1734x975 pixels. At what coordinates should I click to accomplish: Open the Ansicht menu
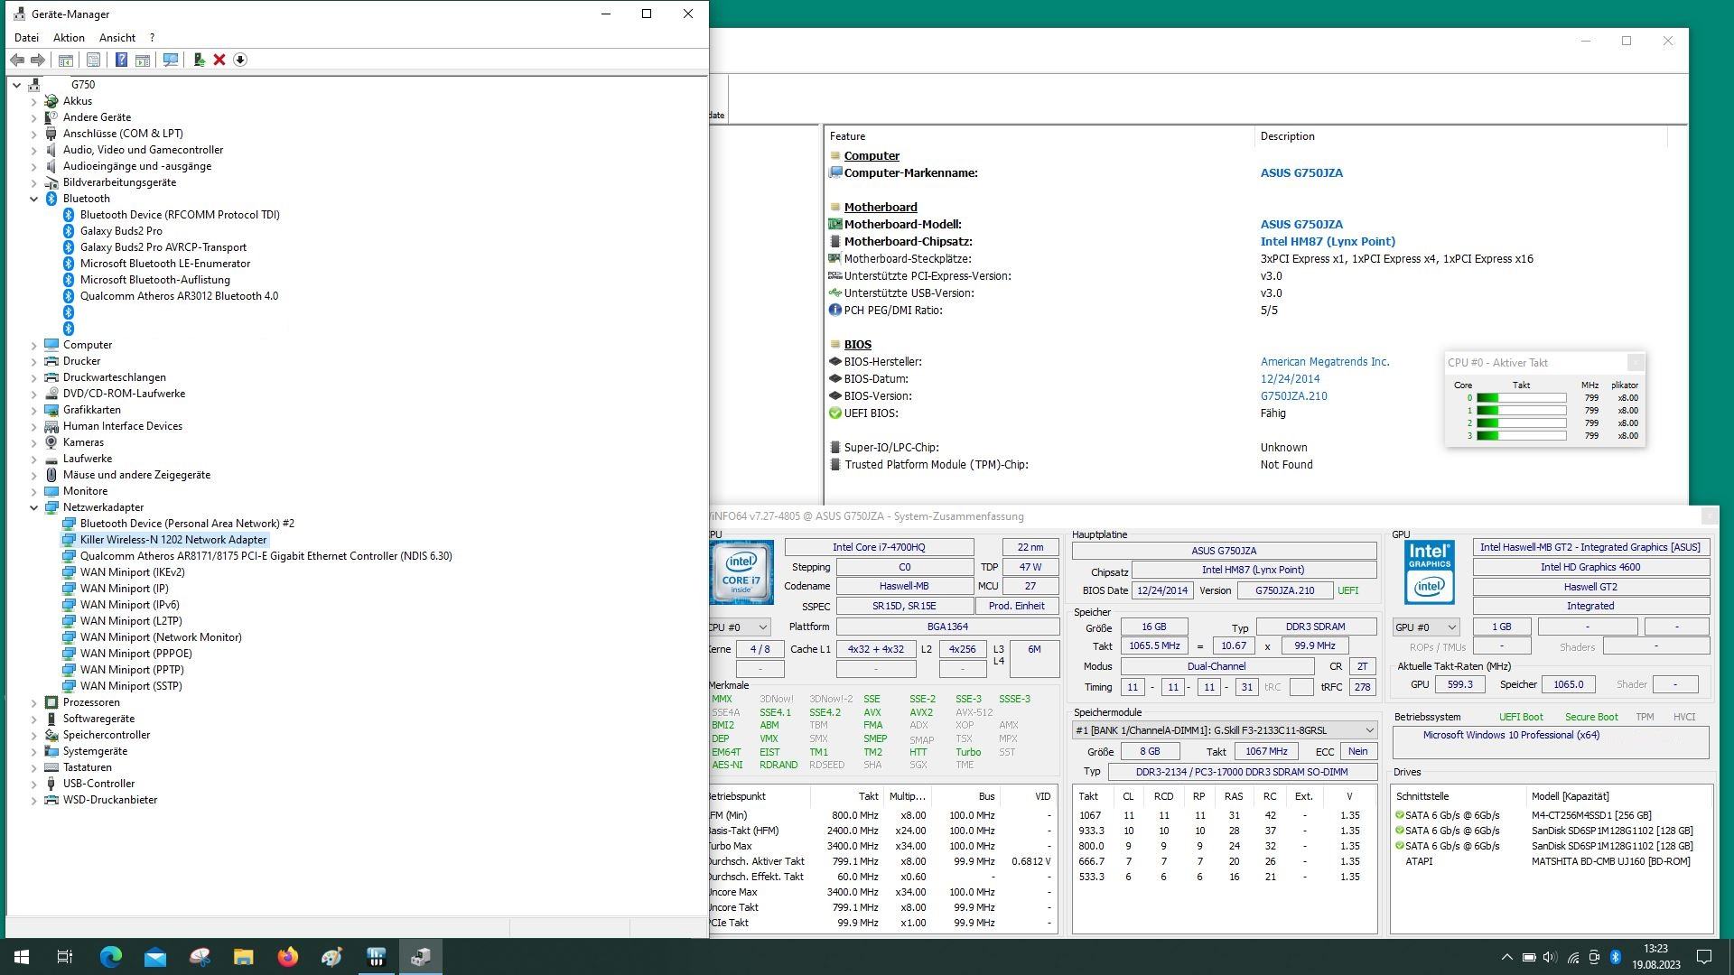pos(117,38)
